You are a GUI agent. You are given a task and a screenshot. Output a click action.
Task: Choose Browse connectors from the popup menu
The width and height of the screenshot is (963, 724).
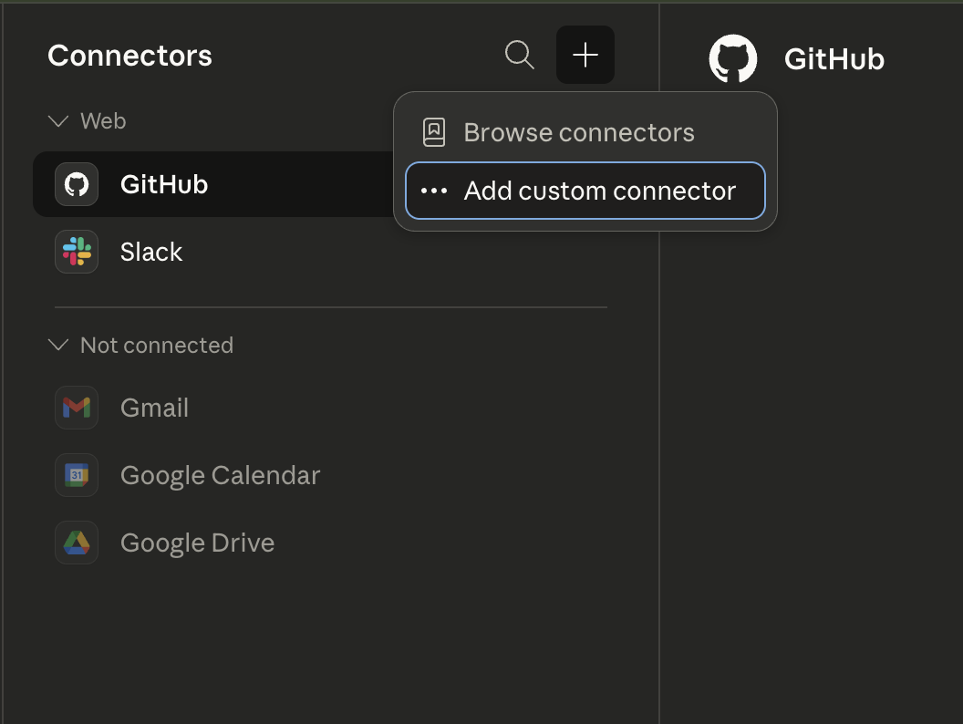[579, 132]
